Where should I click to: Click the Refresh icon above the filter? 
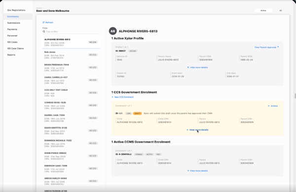coord(43,23)
